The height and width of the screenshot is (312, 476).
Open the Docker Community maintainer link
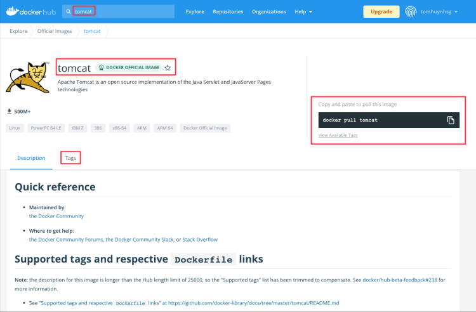point(56,216)
